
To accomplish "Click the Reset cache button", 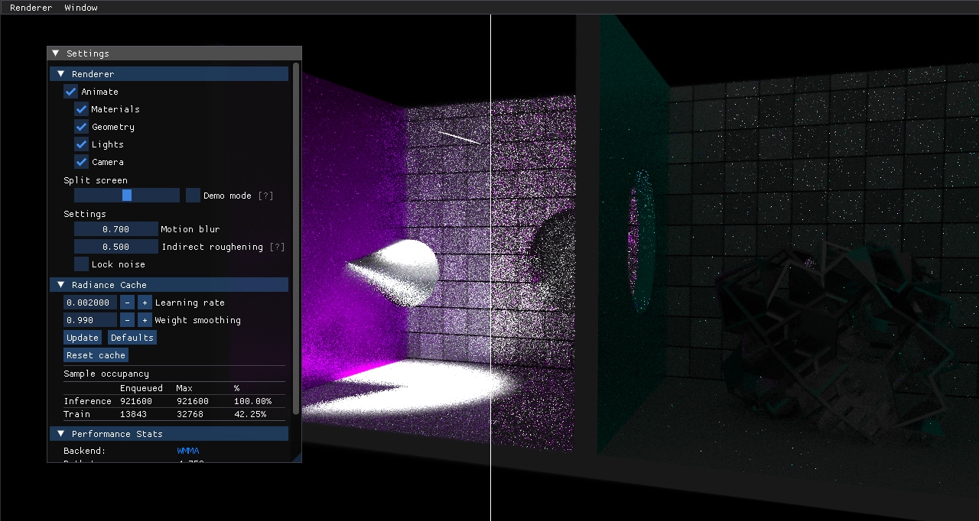I will point(96,355).
